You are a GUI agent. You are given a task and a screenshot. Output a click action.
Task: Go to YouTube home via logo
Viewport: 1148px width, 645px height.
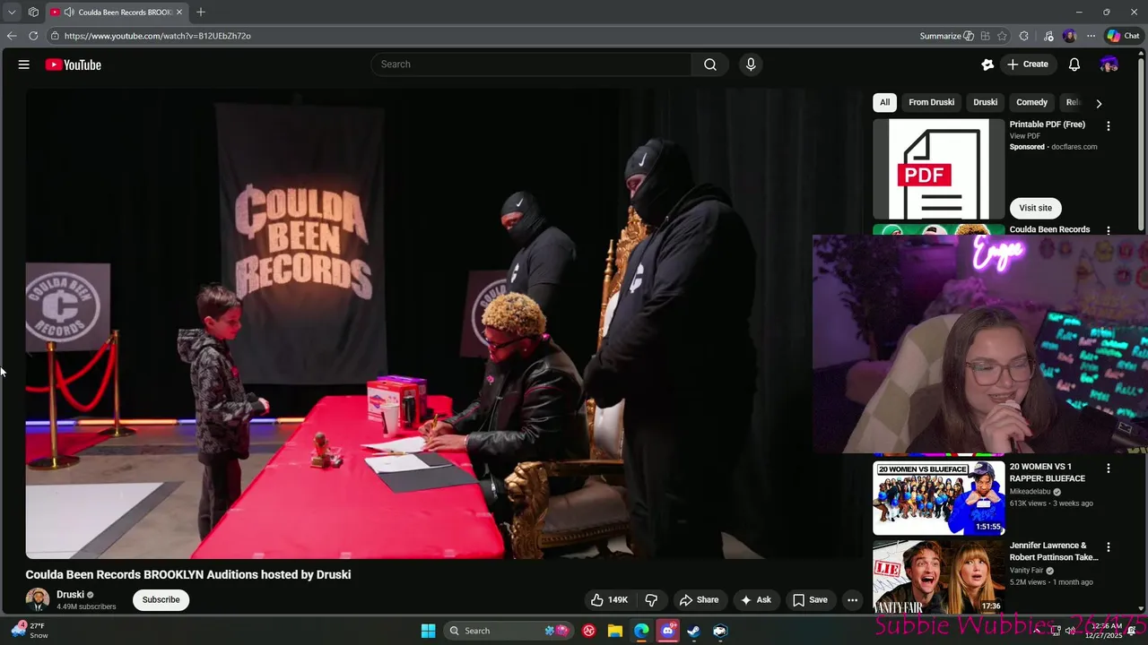click(73, 64)
